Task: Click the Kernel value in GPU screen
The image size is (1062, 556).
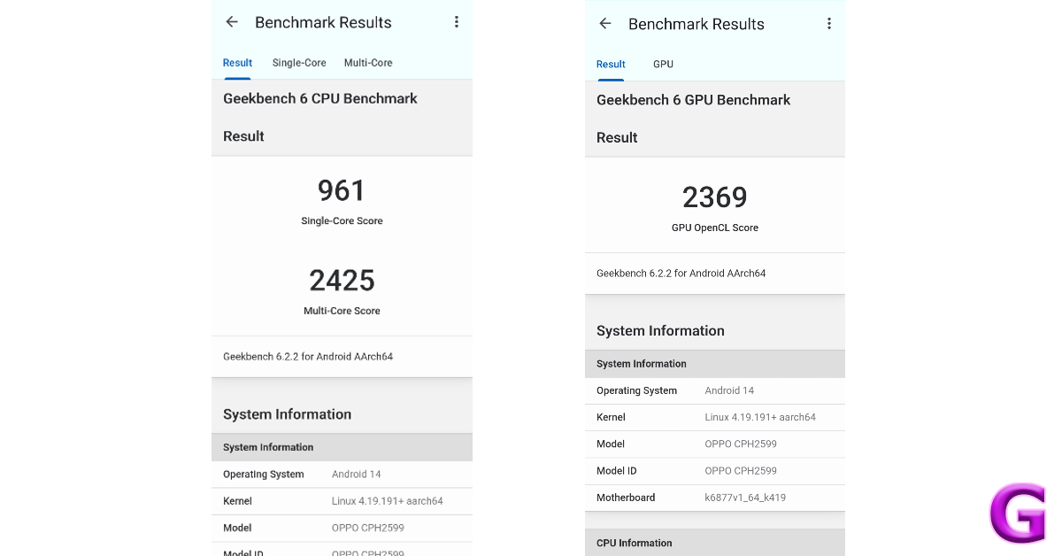Action: (x=761, y=417)
